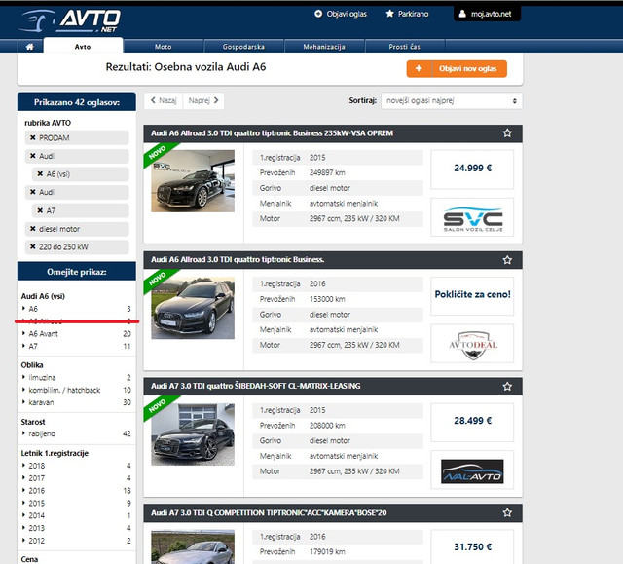Open the Sortiraj dropdown
The image size is (623, 564).
pos(452,101)
